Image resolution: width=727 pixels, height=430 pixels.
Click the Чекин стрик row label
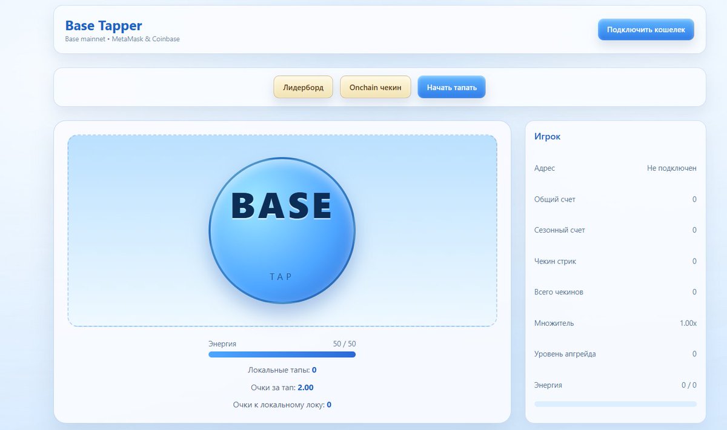click(x=555, y=261)
